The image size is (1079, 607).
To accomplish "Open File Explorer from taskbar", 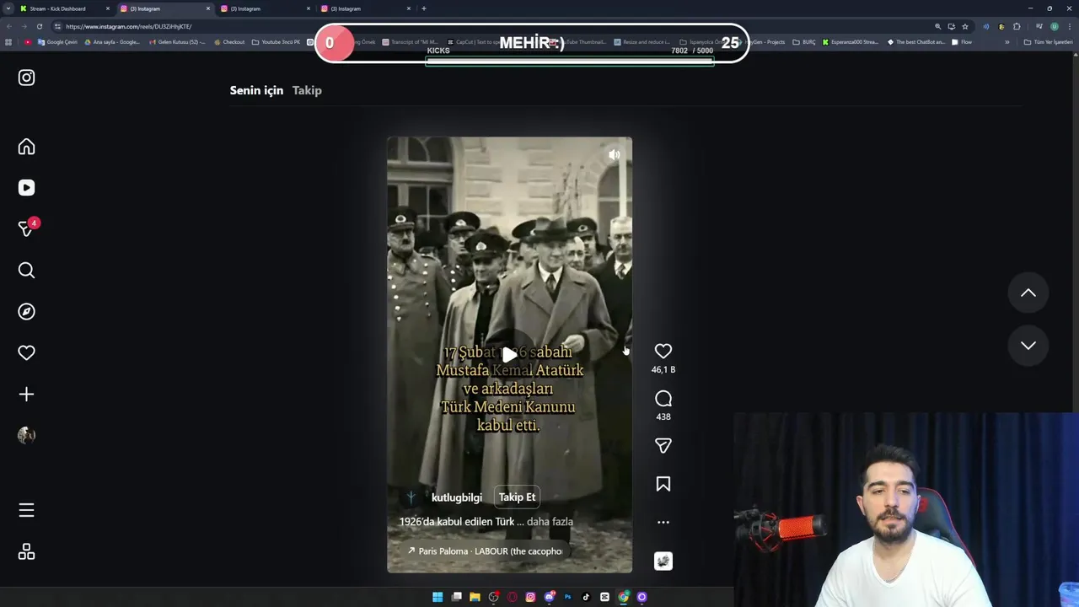I will 475,597.
